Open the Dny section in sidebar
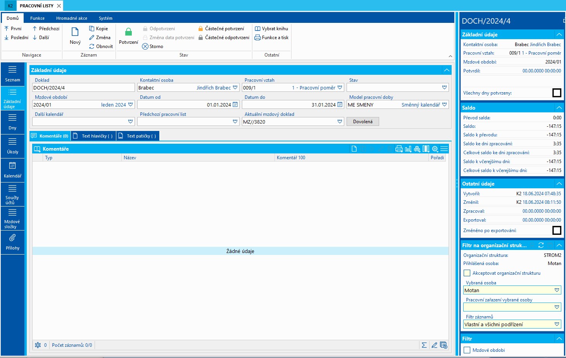The width and height of the screenshot is (566, 358). (x=12, y=122)
